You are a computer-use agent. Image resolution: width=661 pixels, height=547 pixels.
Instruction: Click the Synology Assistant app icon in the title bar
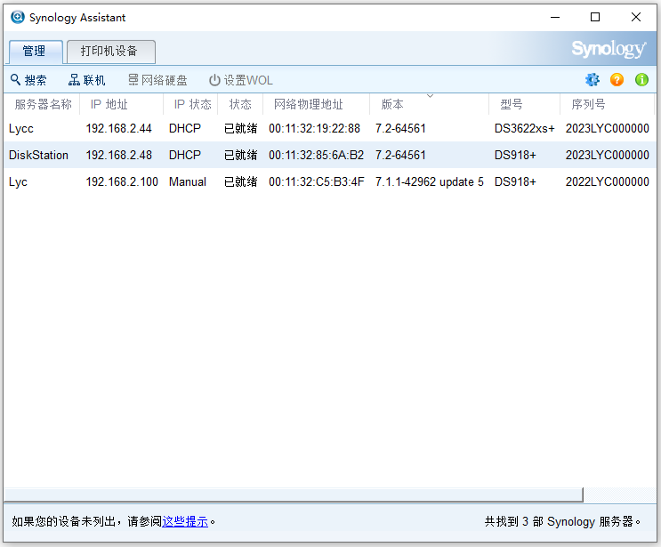pos(18,17)
